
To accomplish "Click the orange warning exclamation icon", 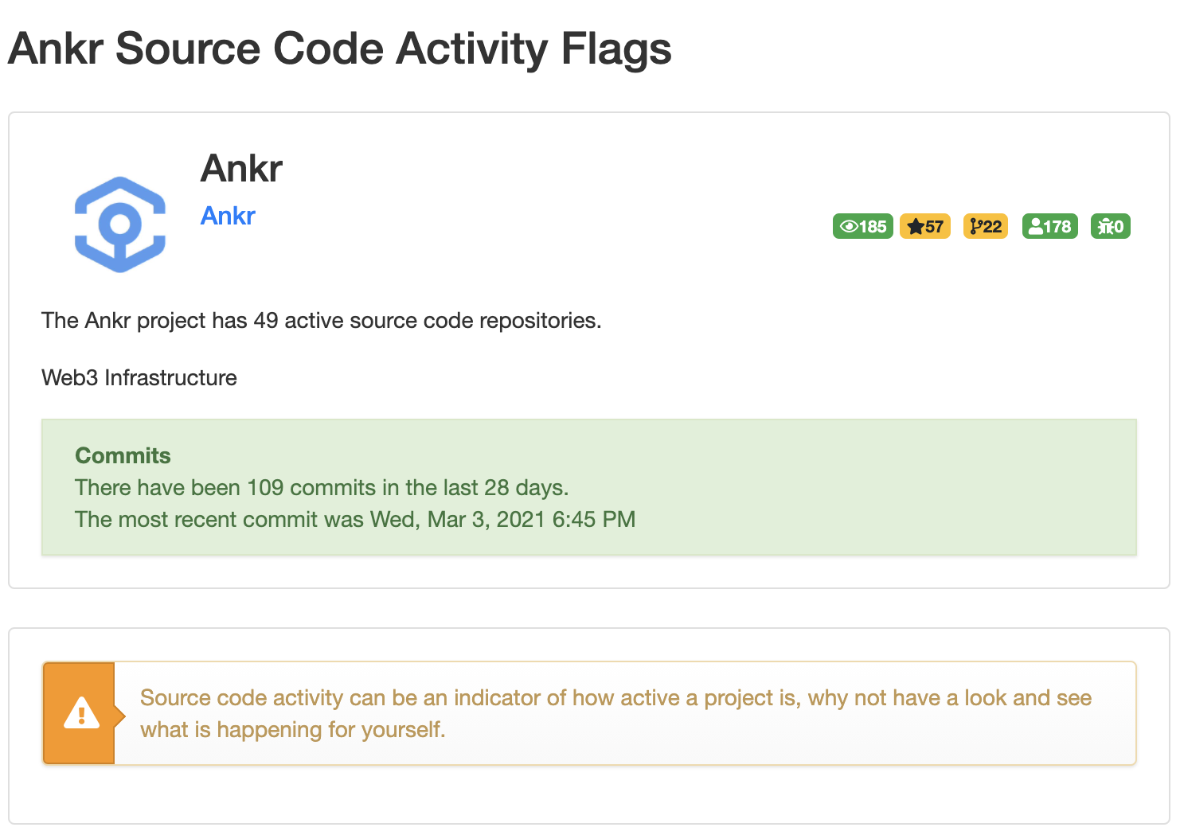I will point(81,712).
